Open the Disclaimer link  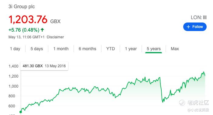55,37
